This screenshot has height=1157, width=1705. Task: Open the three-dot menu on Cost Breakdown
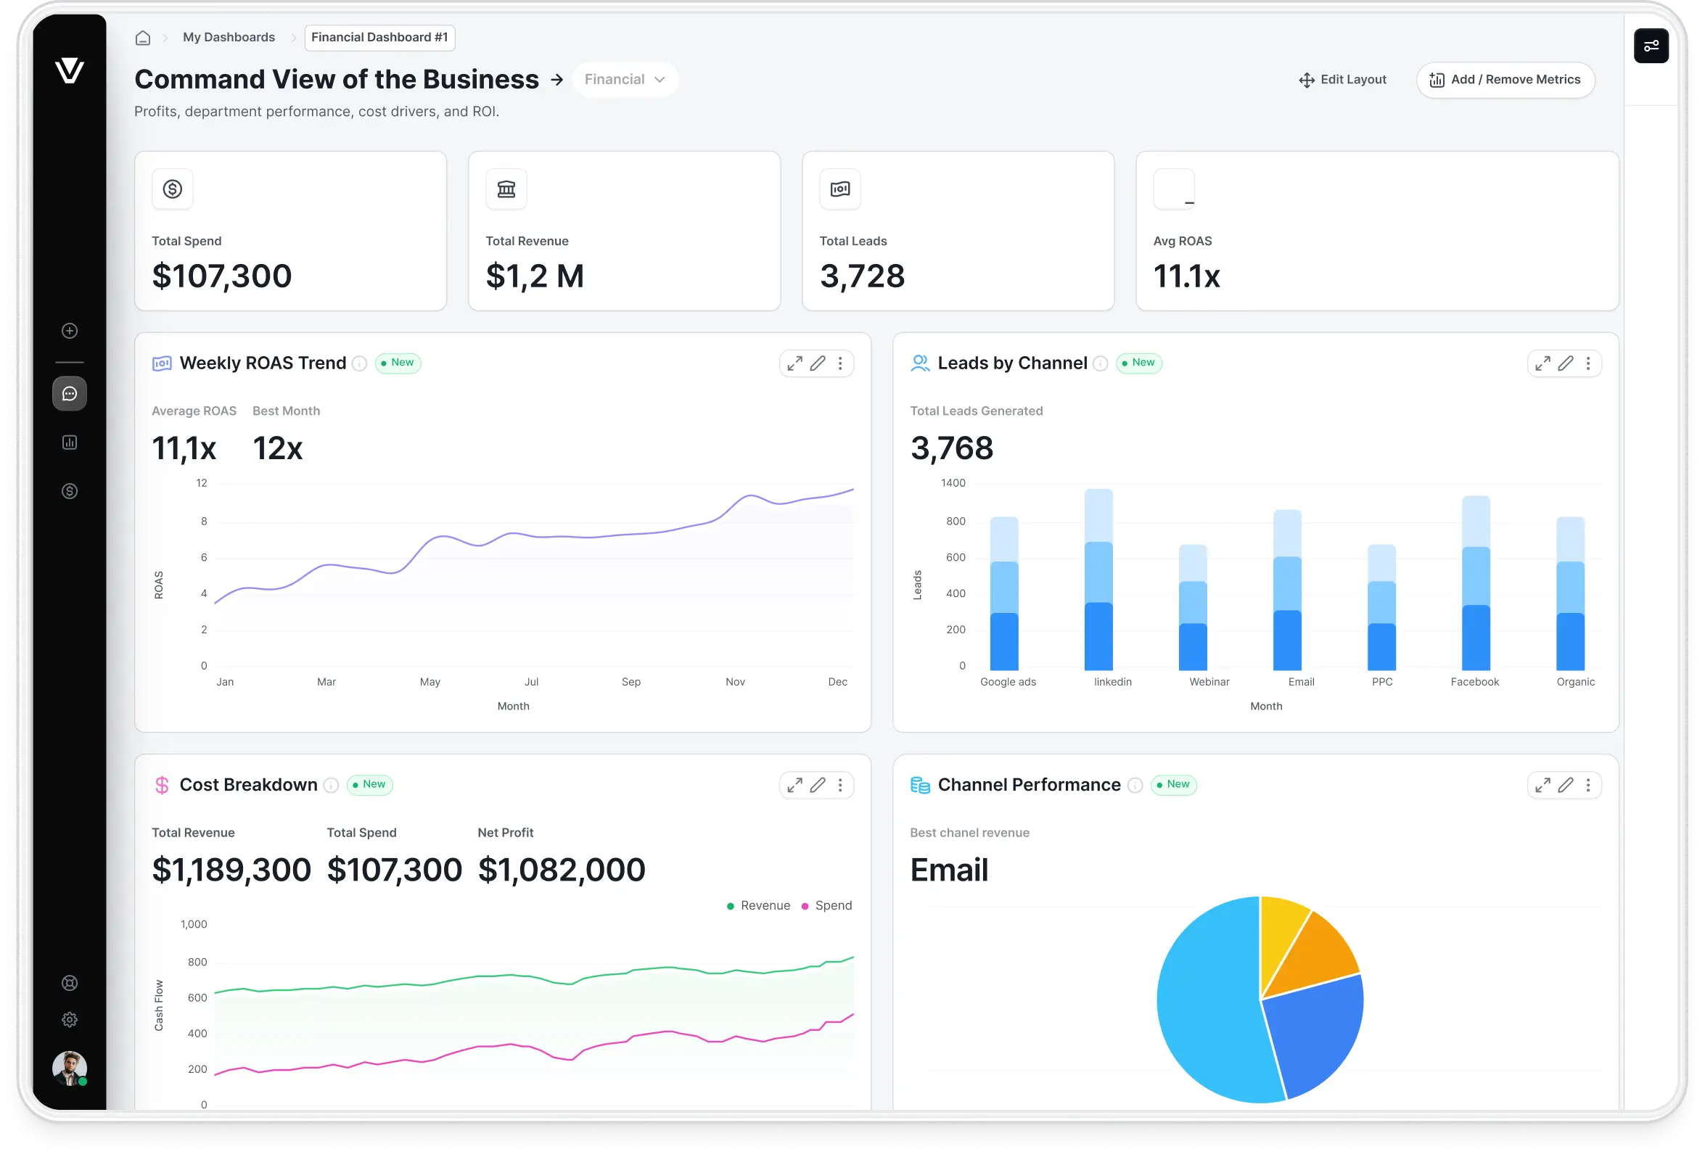coord(841,785)
